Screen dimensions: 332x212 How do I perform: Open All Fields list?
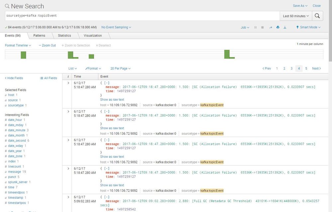[x=49, y=78]
